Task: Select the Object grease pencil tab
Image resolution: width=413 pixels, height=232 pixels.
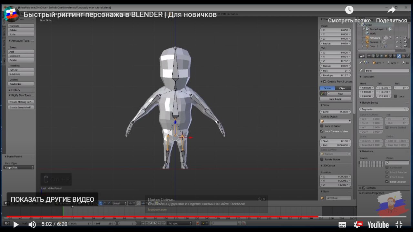Action: pyautogui.click(x=343, y=88)
